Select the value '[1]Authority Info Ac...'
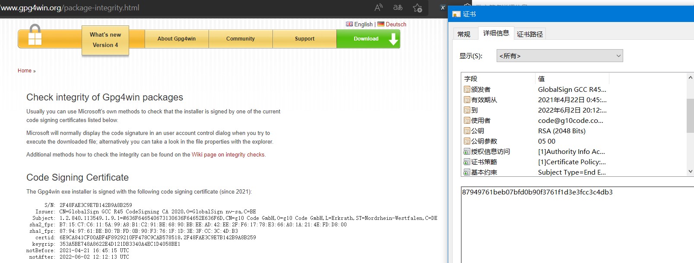Screen dimensions: 694x263 571,151
